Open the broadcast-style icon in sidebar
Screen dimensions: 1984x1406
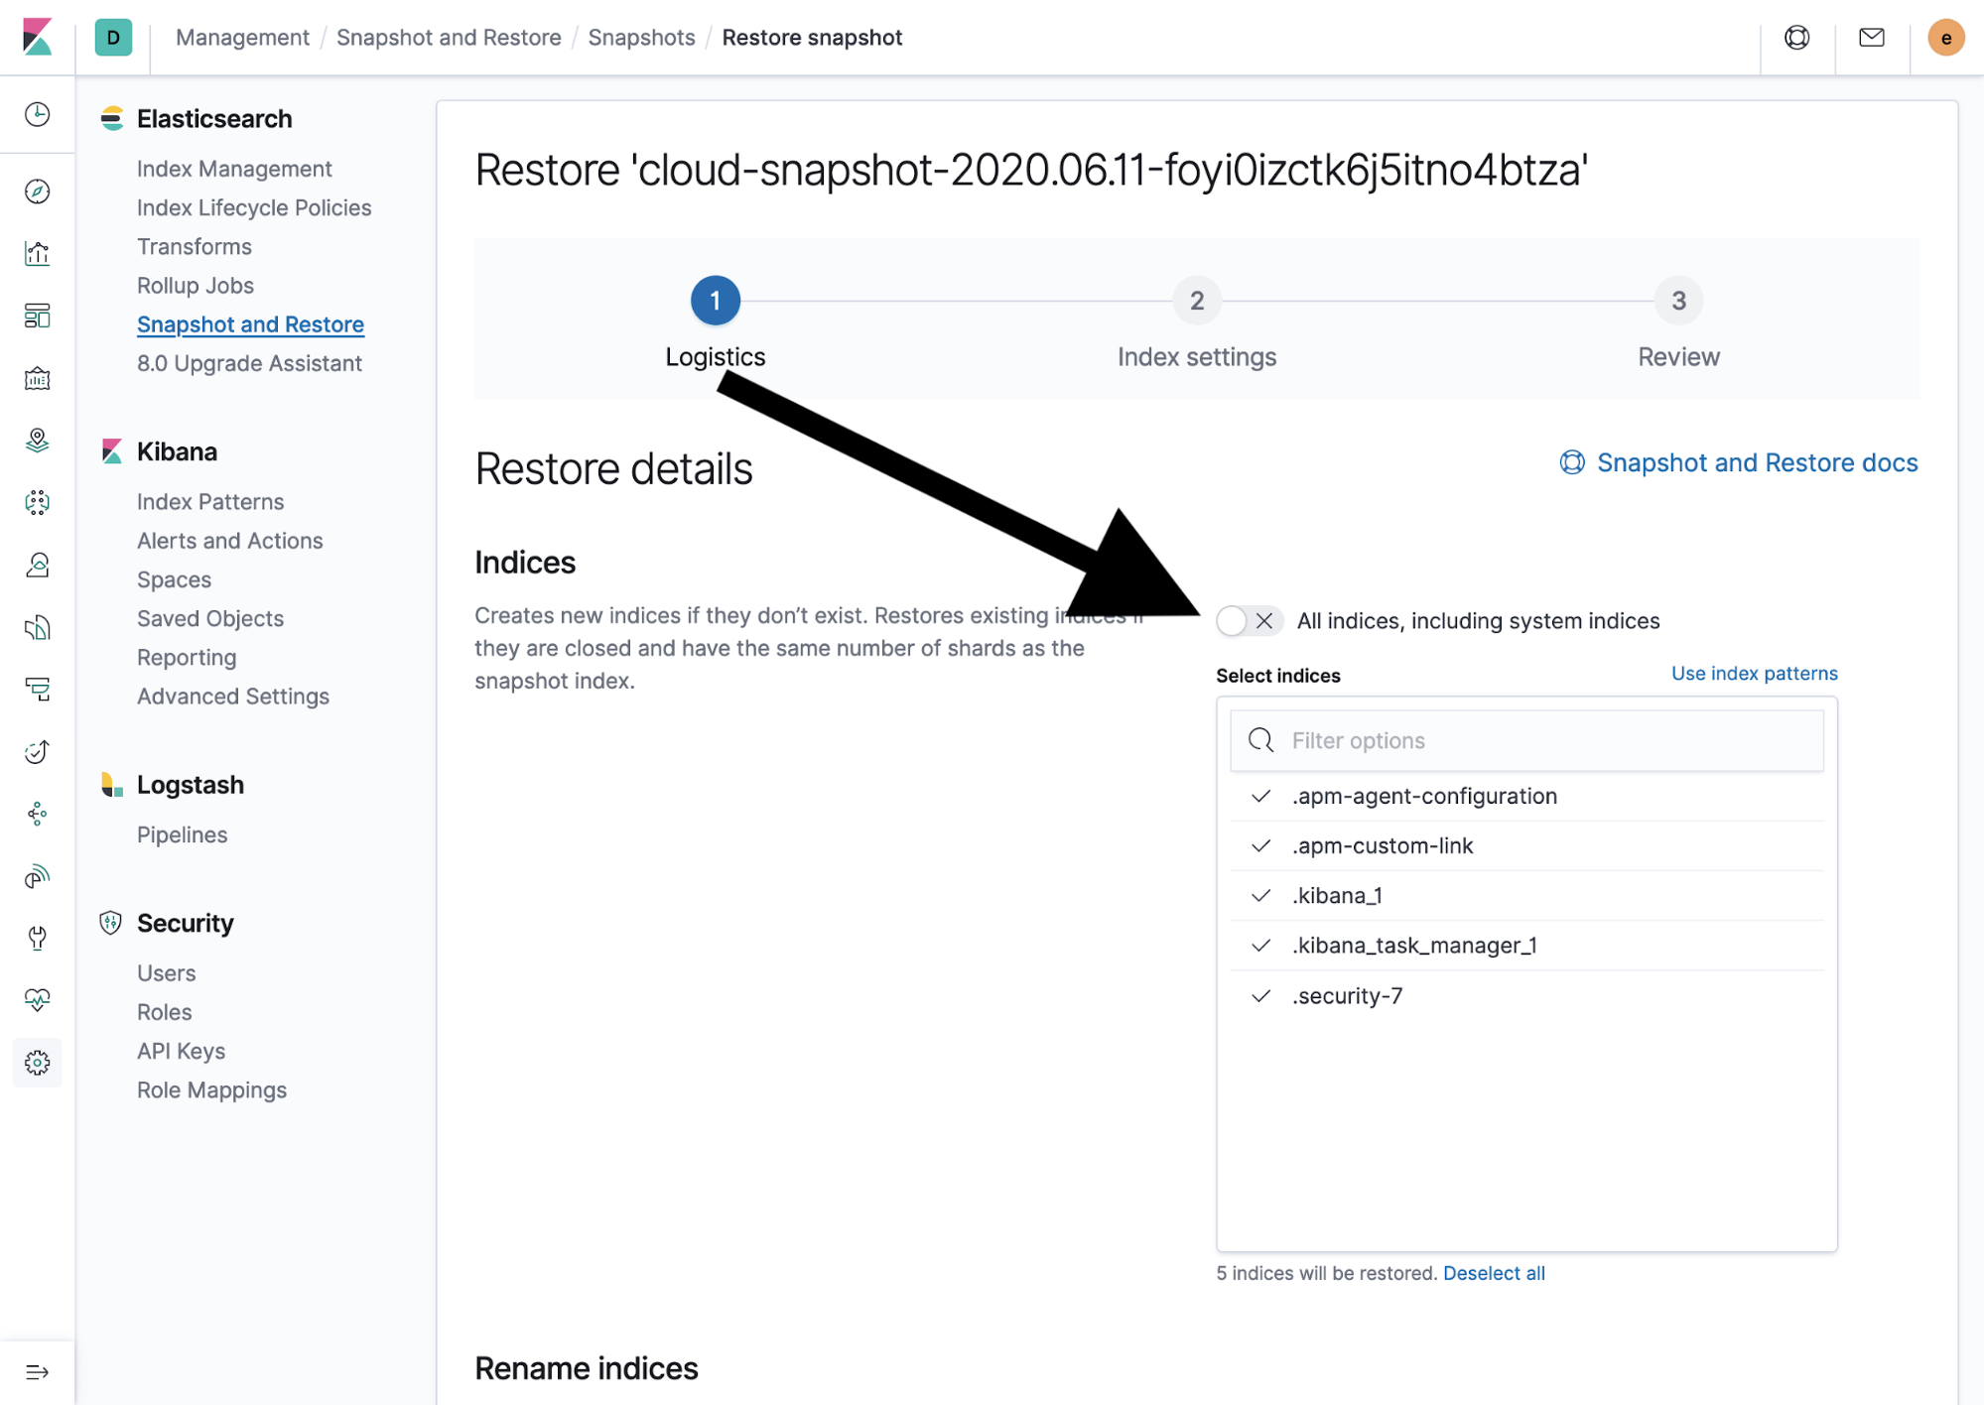[x=38, y=876]
